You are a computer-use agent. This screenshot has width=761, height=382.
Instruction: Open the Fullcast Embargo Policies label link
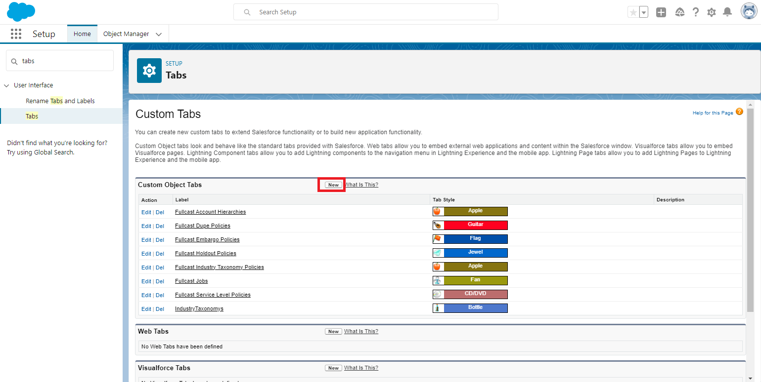point(207,239)
